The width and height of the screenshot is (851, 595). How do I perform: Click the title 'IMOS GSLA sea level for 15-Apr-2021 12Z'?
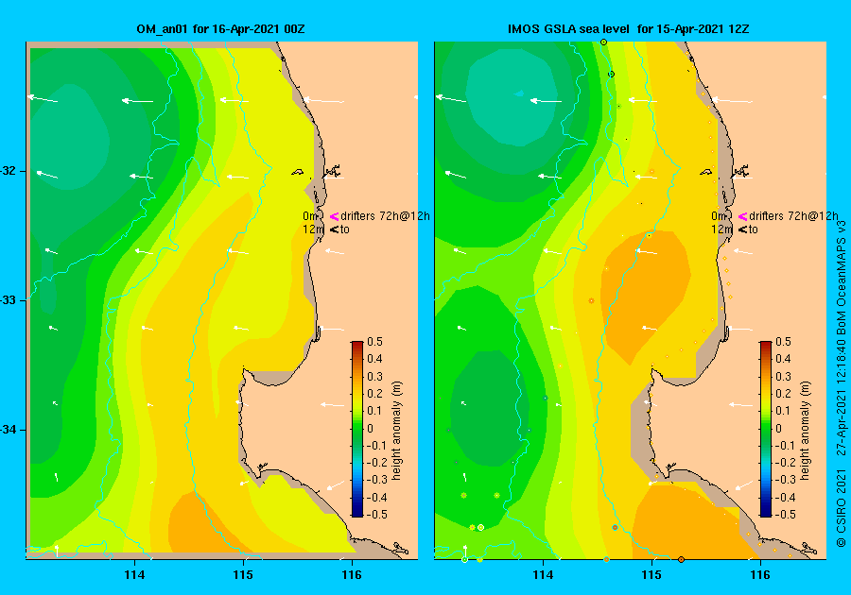pos(629,29)
